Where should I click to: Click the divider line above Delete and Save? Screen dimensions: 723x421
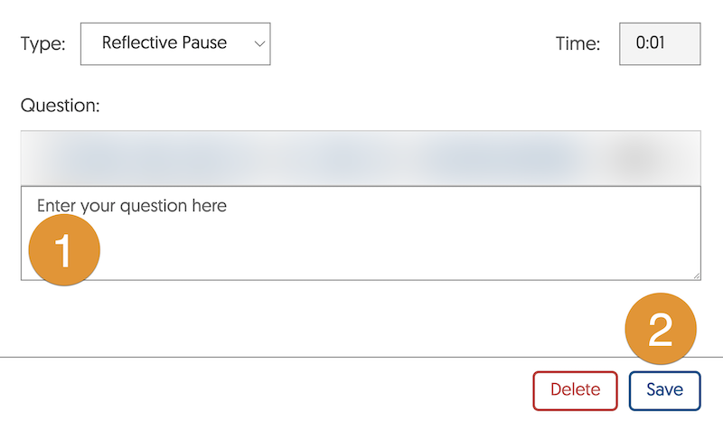271,357
